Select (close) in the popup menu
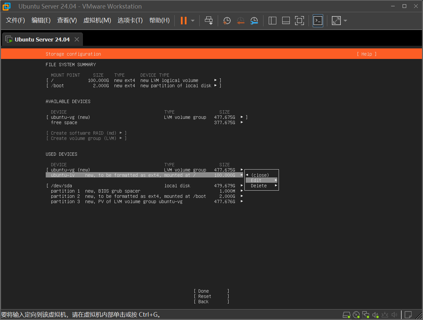The width and height of the screenshot is (423, 320). (260, 175)
